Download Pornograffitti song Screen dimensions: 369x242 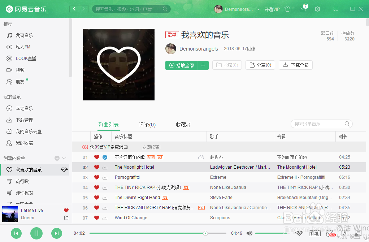105,177
